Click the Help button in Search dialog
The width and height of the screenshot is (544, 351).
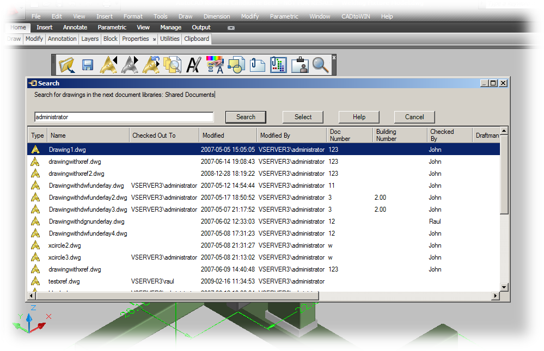359,117
